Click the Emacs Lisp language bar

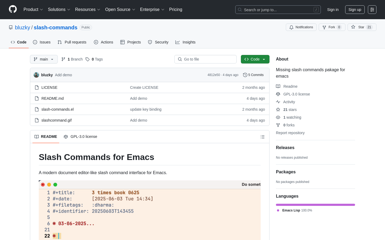point(315,205)
